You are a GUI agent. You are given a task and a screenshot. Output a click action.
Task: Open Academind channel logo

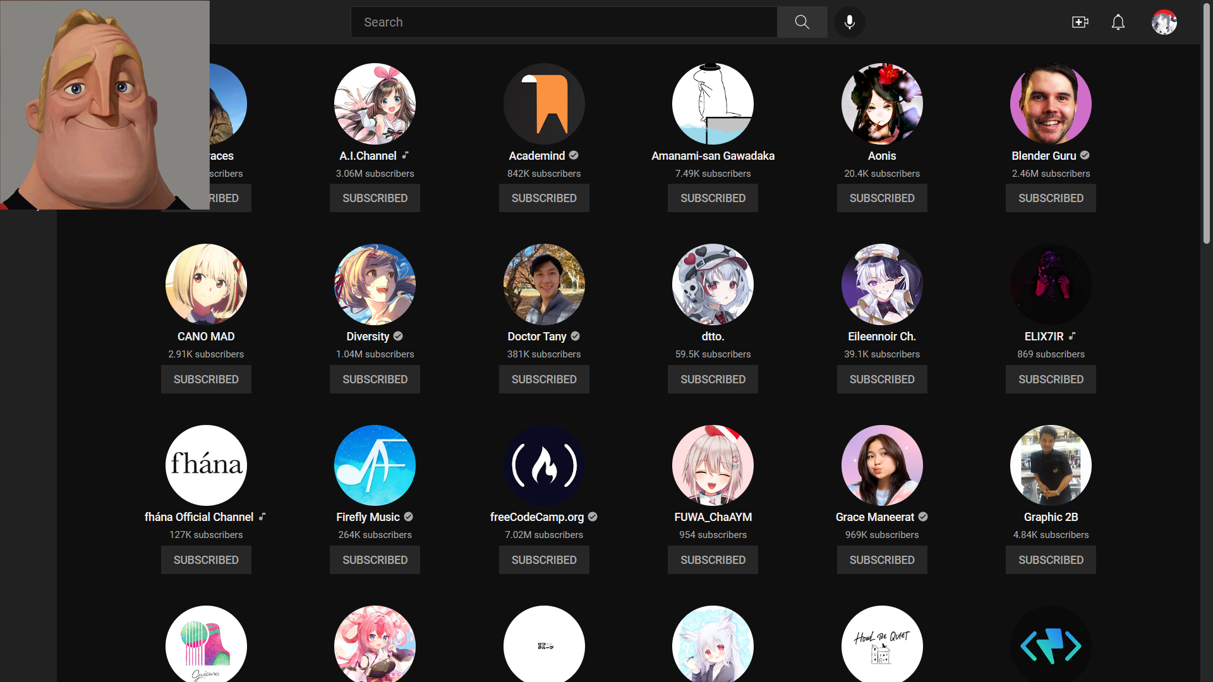pos(543,104)
